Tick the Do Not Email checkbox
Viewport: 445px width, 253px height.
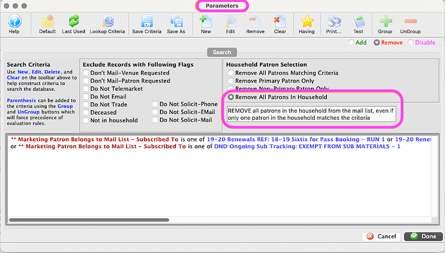[86, 97]
